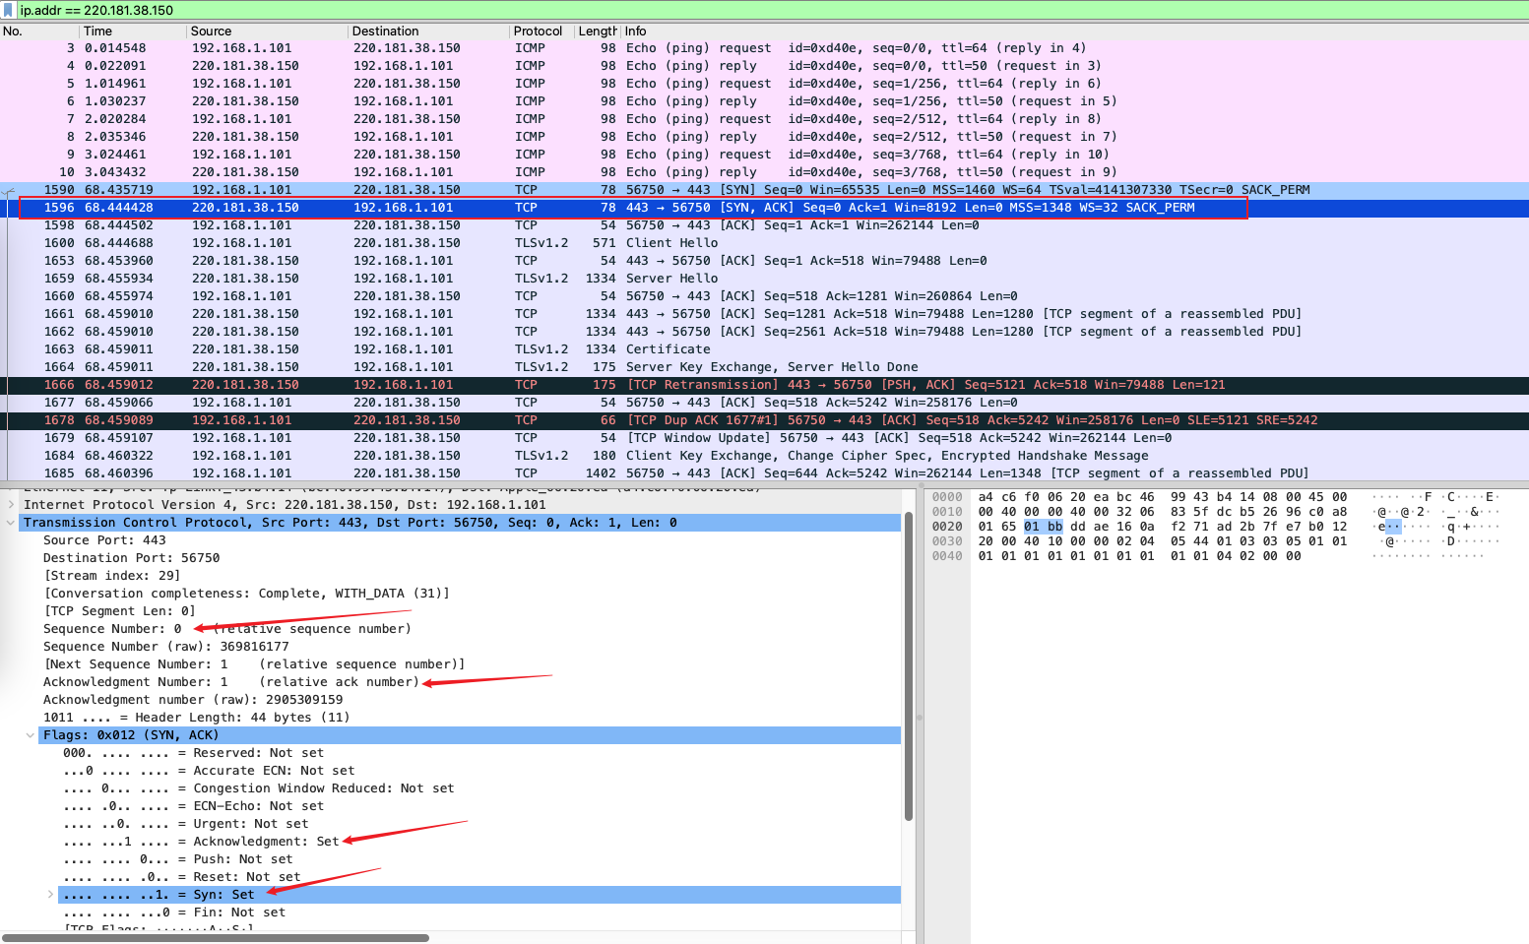1529x944 pixels.
Task: Collapse the Flags: 0x012 (SYN, ACK) node
Action: pyautogui.click(x=31, y=735)
